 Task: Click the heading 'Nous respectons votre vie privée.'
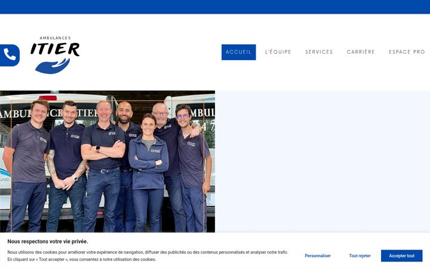48,241
